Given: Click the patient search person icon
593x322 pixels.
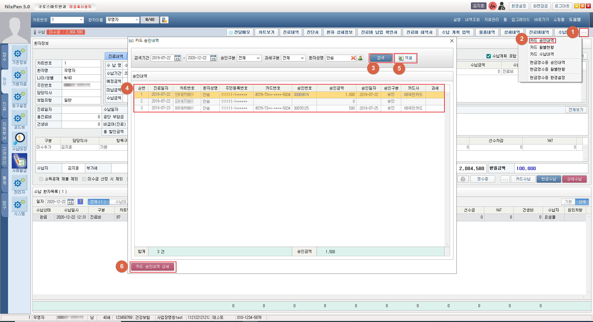Looking at the screenshot, I should (360, 58).
